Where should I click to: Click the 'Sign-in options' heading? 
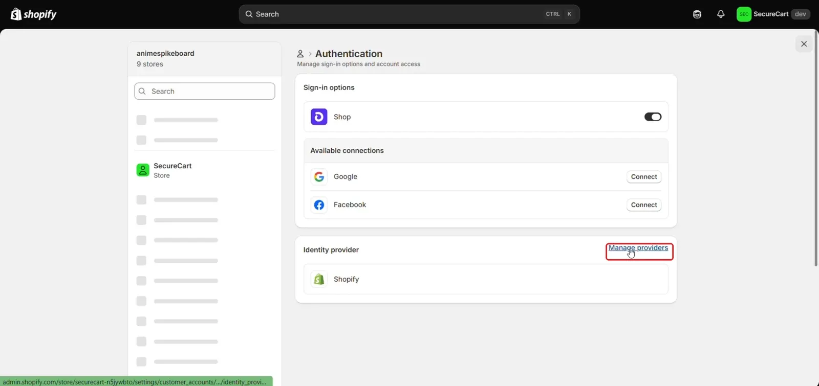click(329, 87)
